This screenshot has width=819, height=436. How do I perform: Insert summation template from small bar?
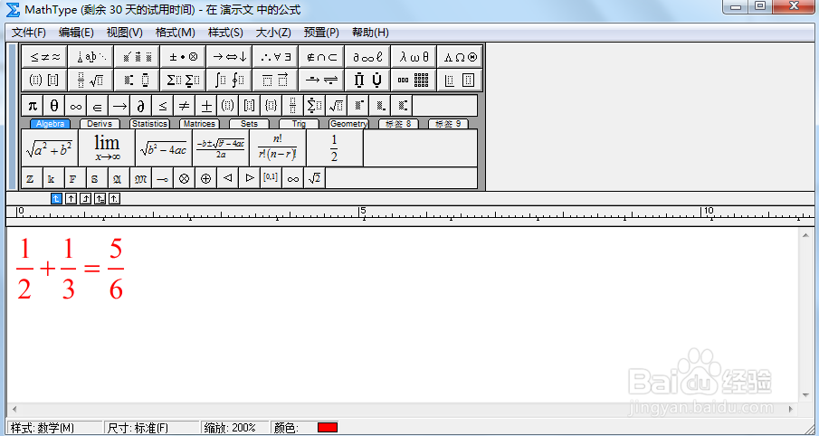click(314, 106)
